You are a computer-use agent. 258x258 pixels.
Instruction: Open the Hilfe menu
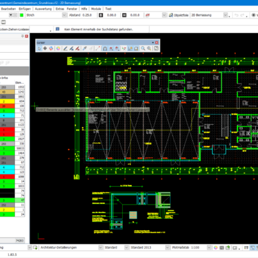(84, 9)
